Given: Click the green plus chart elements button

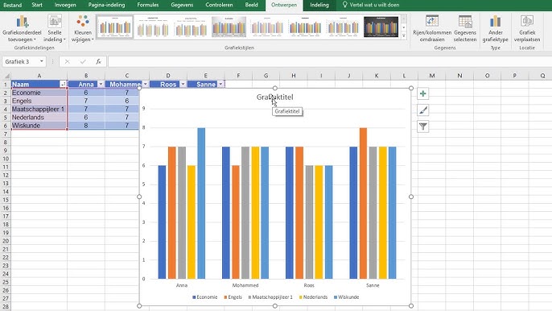Looking at the screenshot, I should [422, 93].
